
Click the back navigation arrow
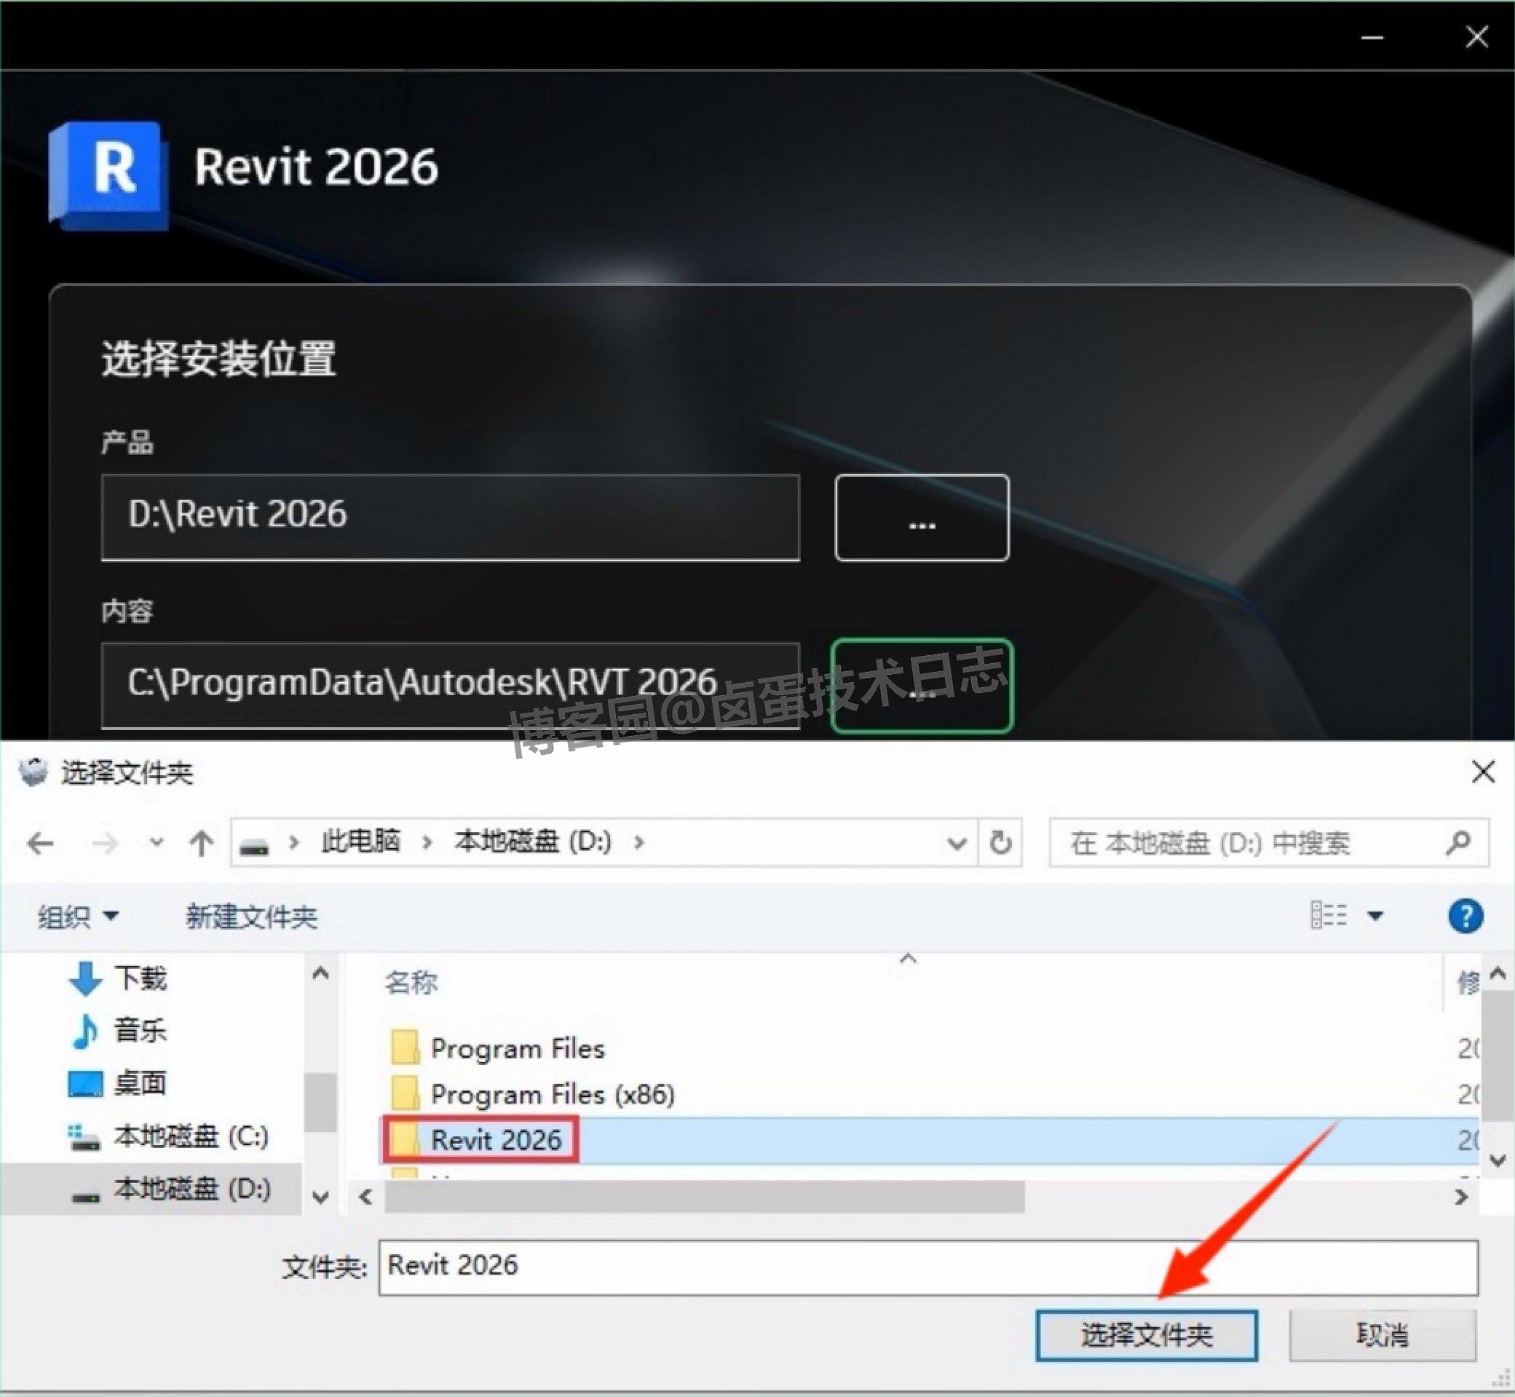coord(40,843)
